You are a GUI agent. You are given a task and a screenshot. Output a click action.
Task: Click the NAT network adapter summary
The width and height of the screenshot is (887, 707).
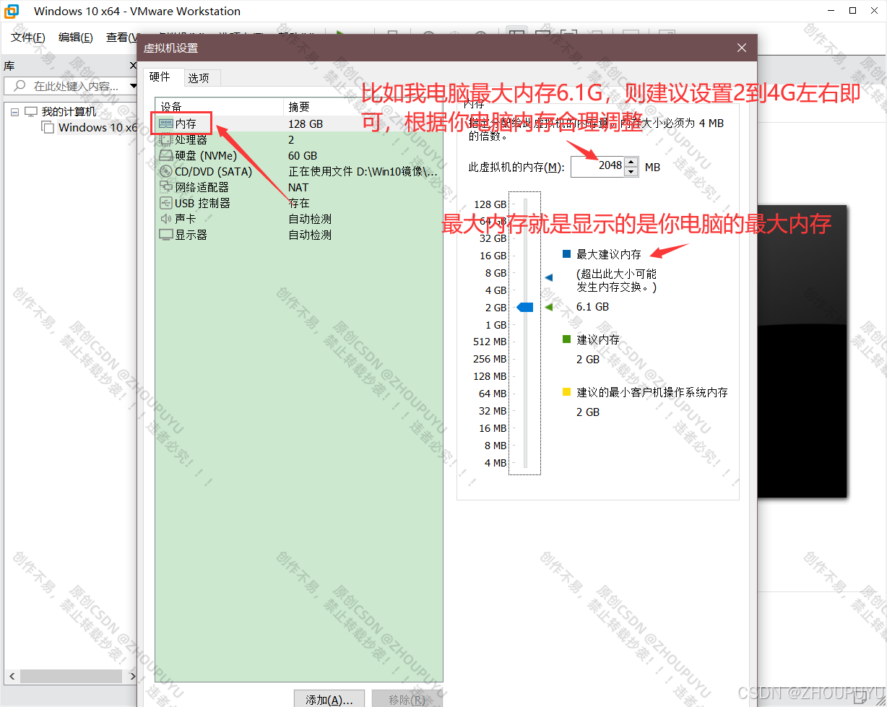point(298,188)
